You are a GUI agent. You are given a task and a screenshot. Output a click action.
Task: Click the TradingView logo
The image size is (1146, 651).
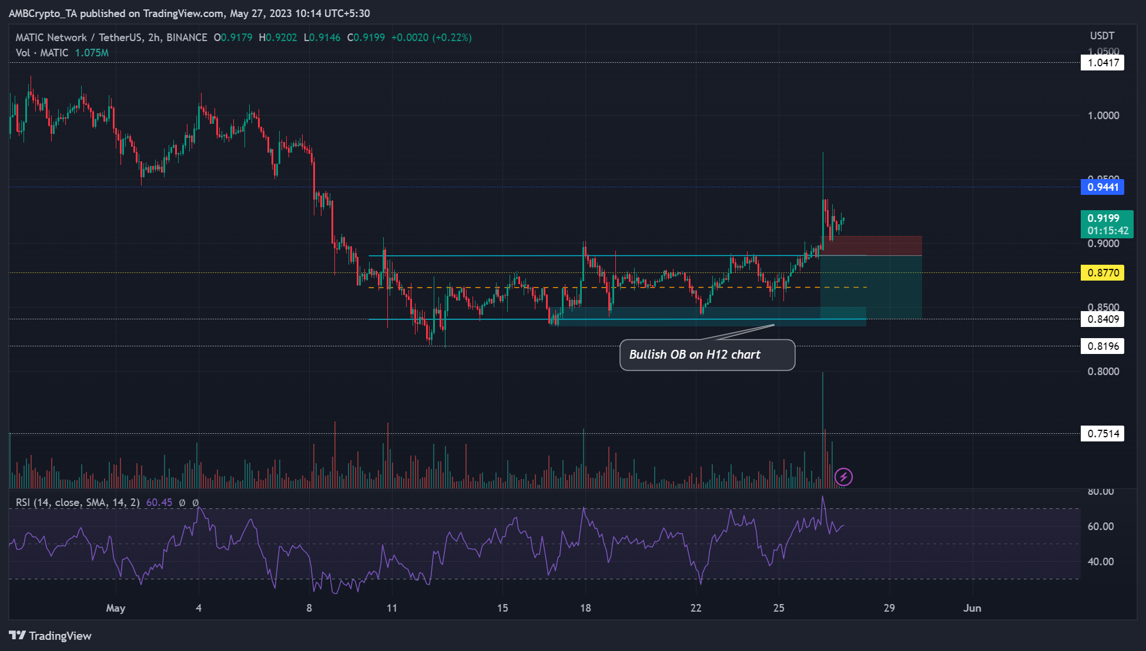tap(51, 636)
